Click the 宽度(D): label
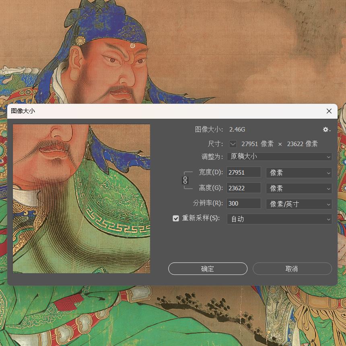Screen dimensions: 346x346 (211, 172)
